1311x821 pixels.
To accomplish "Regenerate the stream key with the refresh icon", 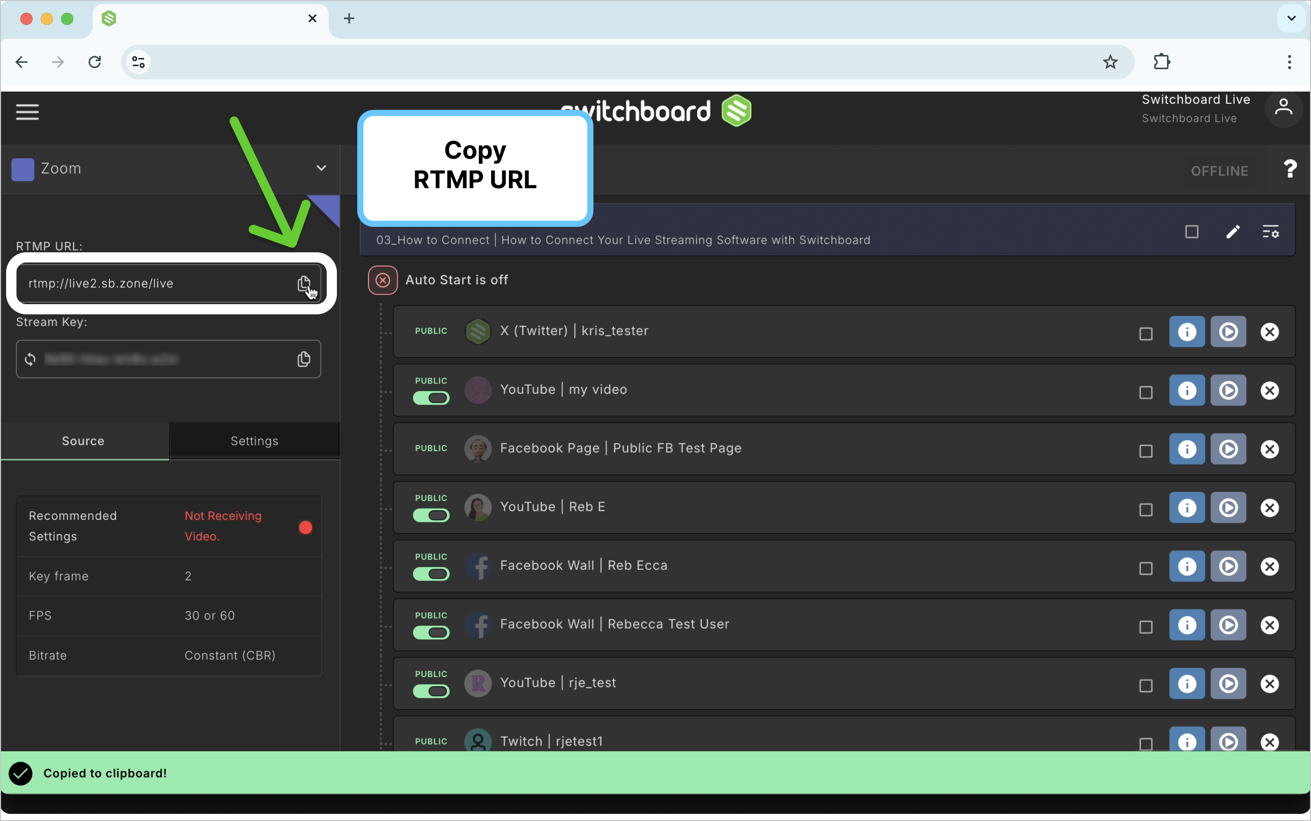I will 31,359.
